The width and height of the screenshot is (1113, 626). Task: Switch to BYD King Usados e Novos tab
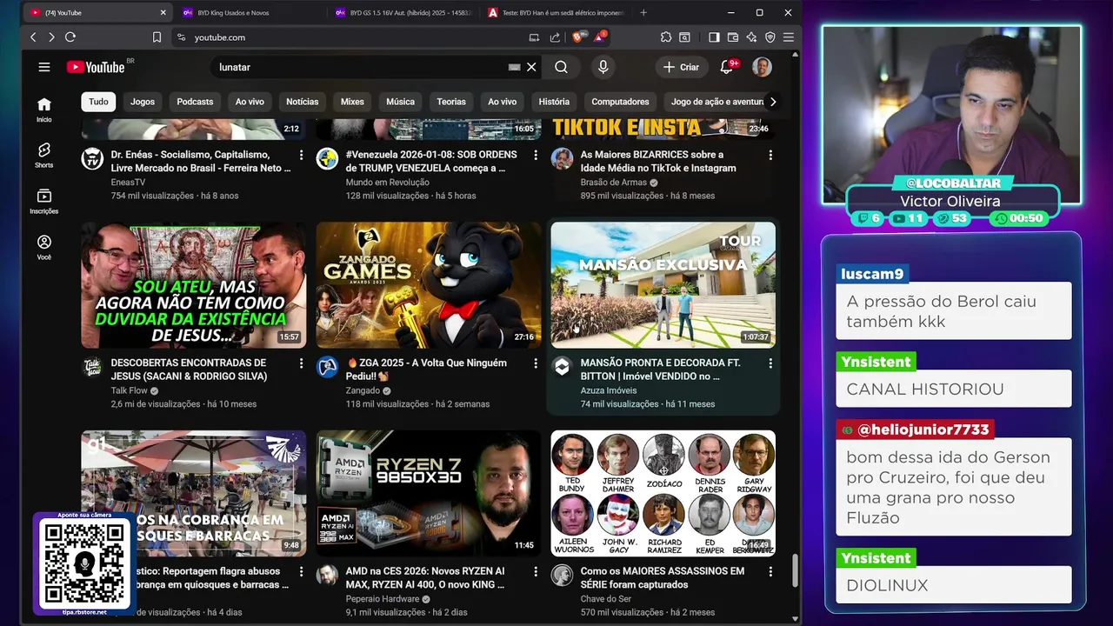(248, 13)
